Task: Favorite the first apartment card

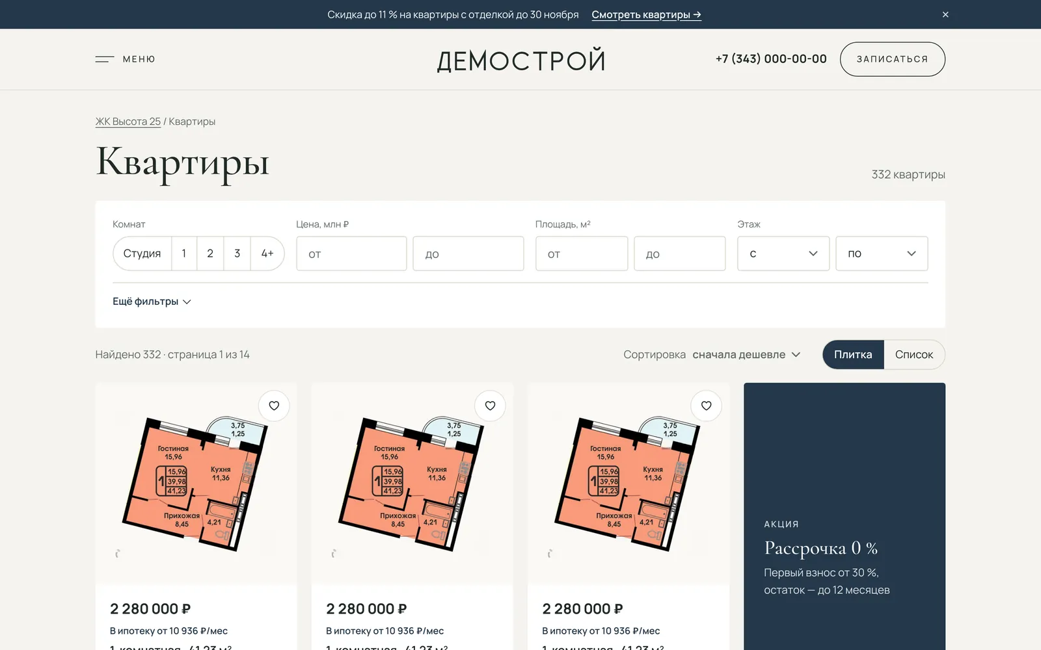Action: click(x=274, y=406)
